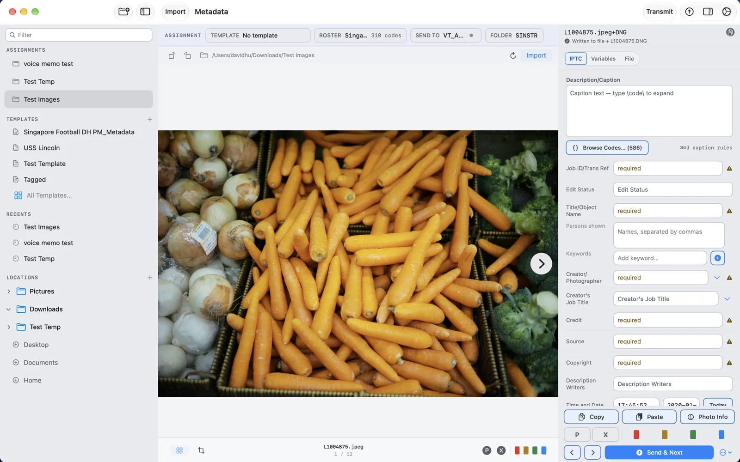The width and height of the screenshot is (740, 462).
Task: Click the blue add keyword plus icon
Action: (x=717, y=258)
